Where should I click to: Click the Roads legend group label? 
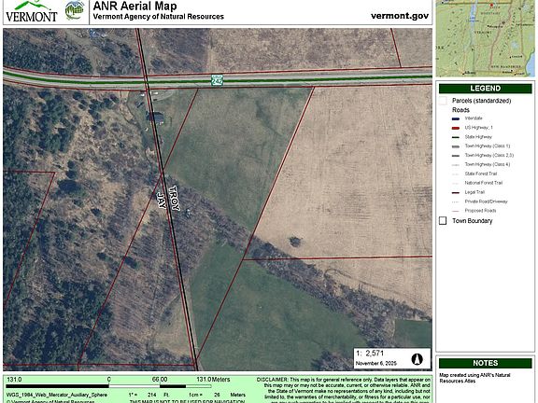460,110
